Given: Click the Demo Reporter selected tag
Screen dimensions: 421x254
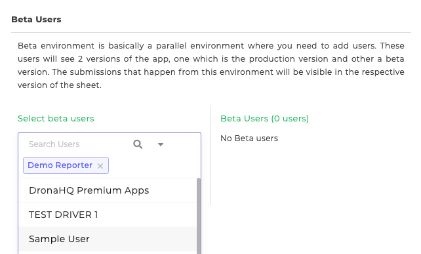Looking at the screenshot, I should coord(66,165).
